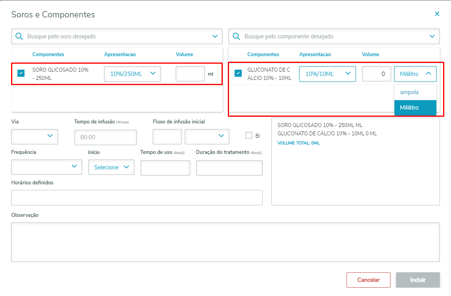Click the Incluir button
The image size is (451, 296).
[x=418, y=280]
